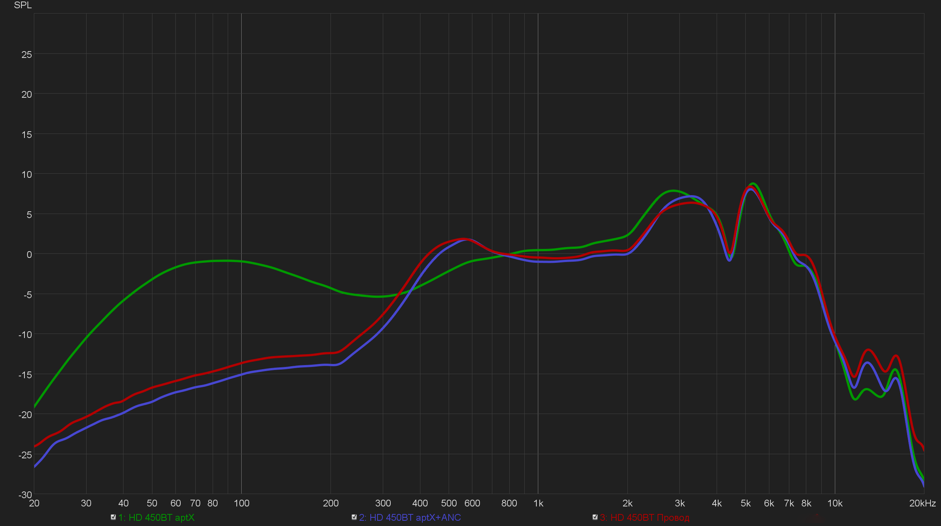
Task: Toggle the HD 450BT aptX+ANC checkbox
Action: pyautogui.click(x=354, y=517)
